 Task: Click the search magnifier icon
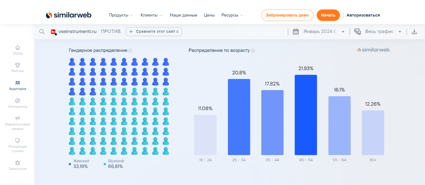(42, 32)
